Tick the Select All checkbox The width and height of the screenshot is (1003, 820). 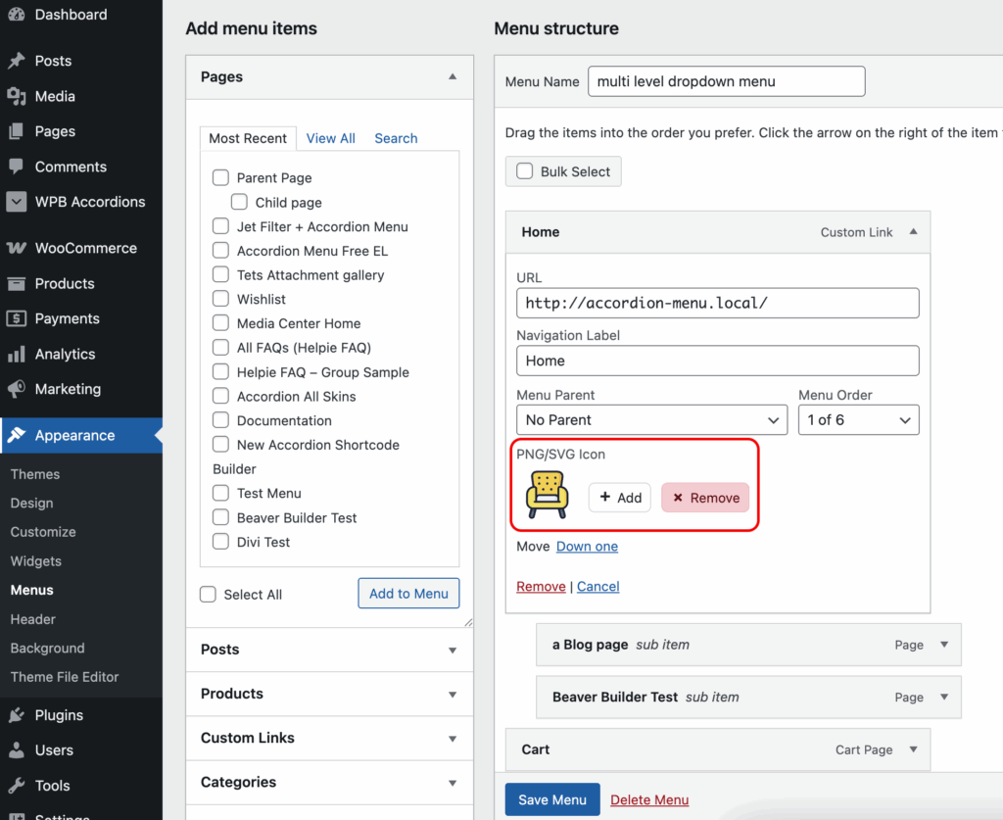coord(208,595)
